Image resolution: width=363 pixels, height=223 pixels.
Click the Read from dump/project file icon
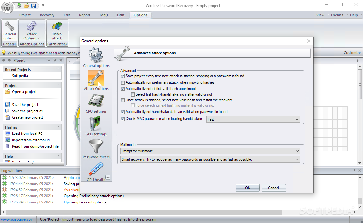click(8, 146)
